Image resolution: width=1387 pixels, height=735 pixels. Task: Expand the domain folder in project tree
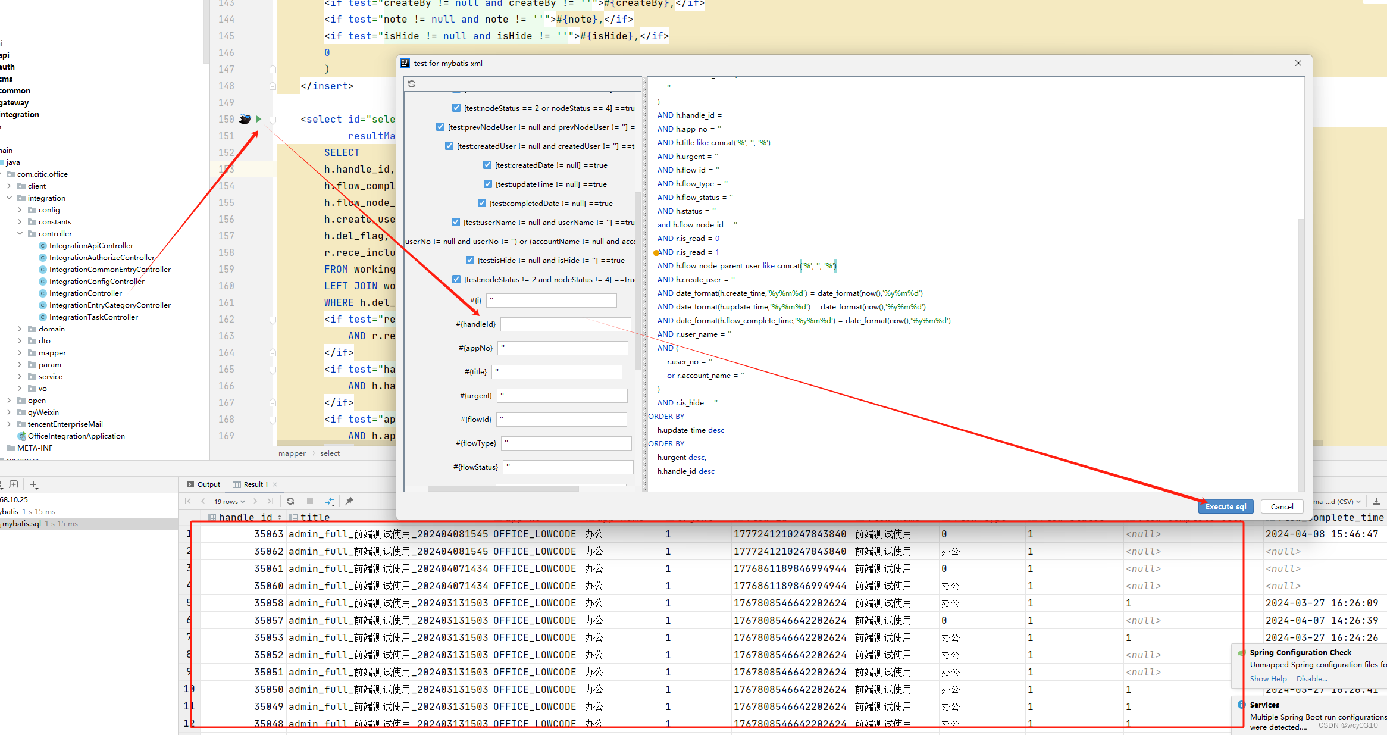[20, 329]
